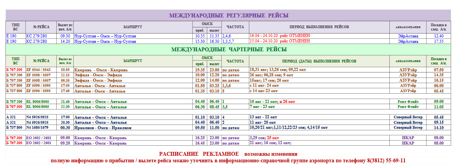This screenshot has width=465, height=165.
Task: Select departure time 17.55 of ZF 5596/5595
Action: pos(65,86)
